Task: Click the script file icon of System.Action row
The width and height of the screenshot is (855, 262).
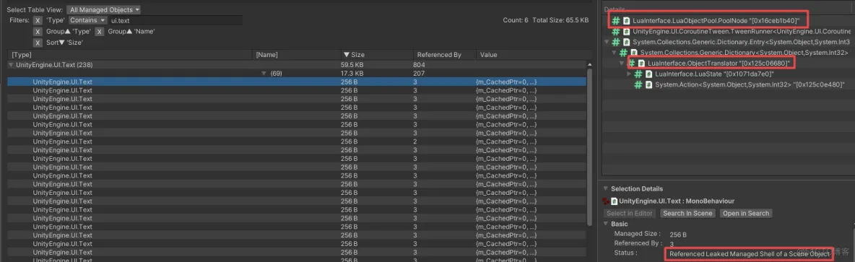Action: (649, 85)
